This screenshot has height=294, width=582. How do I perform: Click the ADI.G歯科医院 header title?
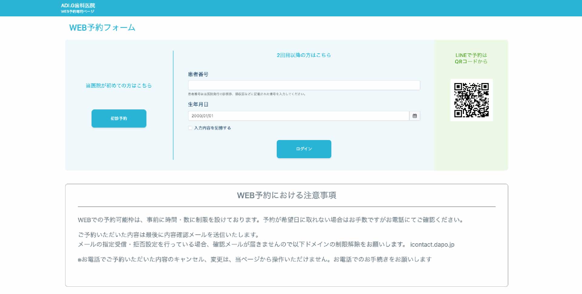click(78, 5)
